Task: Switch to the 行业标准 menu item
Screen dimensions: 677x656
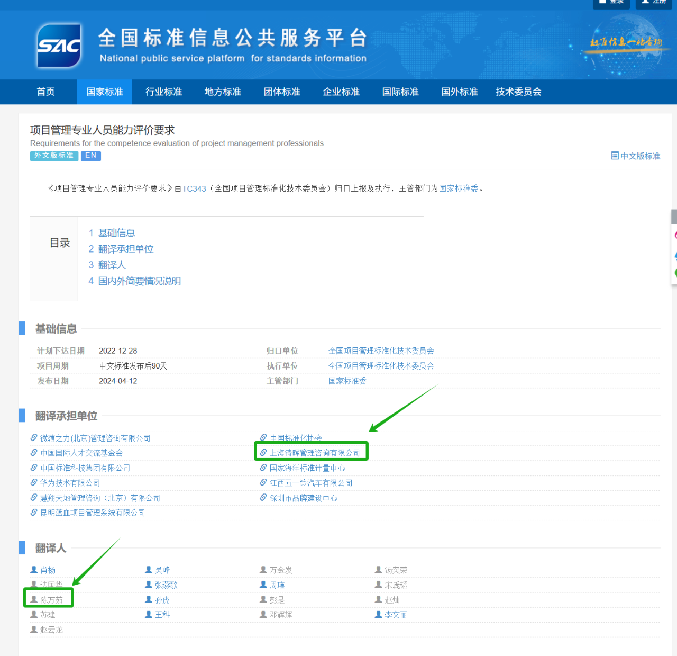Action: [164, 92]
